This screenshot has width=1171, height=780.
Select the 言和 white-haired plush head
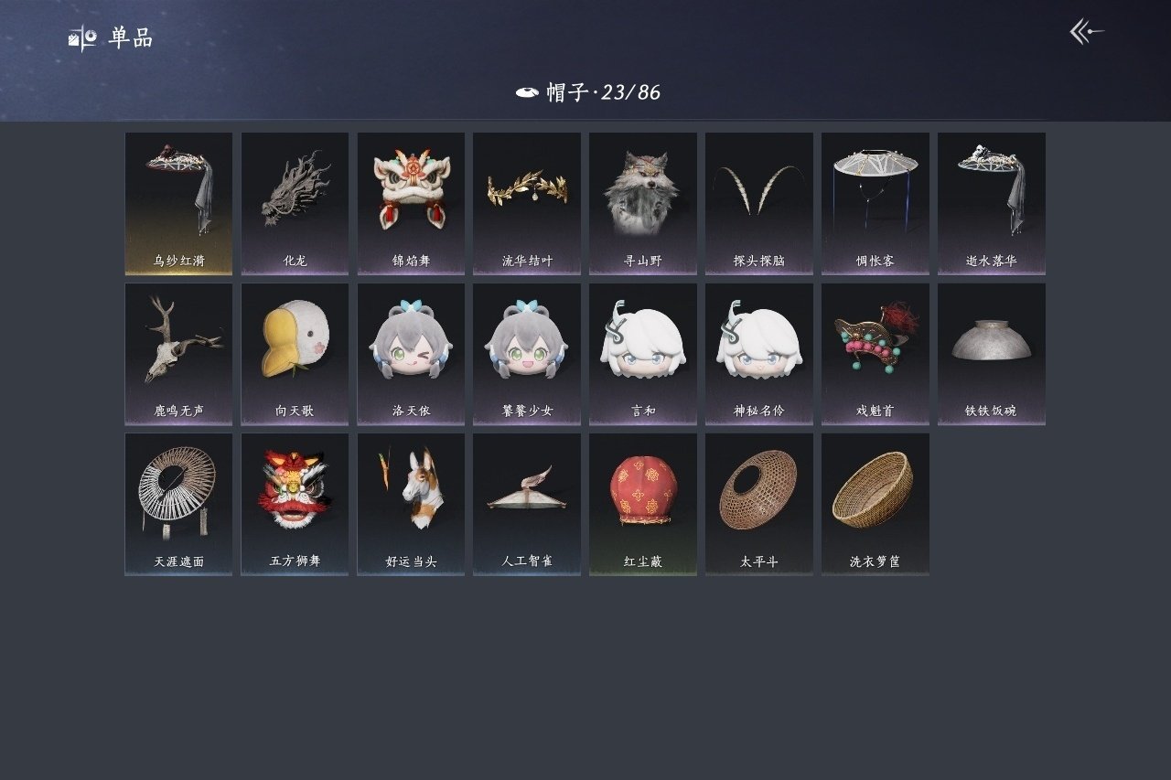(x=643, y=354)
